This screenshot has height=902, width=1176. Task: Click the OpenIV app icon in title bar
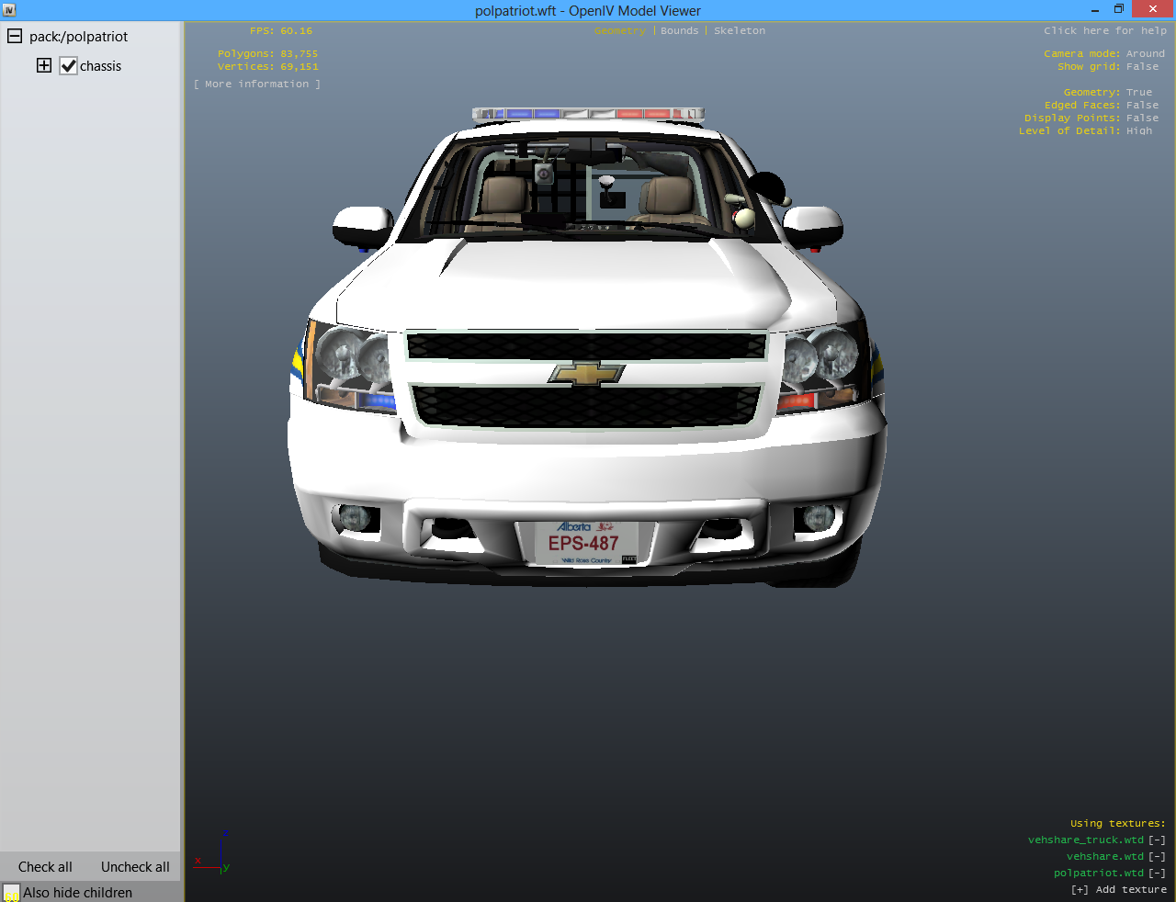(9, 10)
